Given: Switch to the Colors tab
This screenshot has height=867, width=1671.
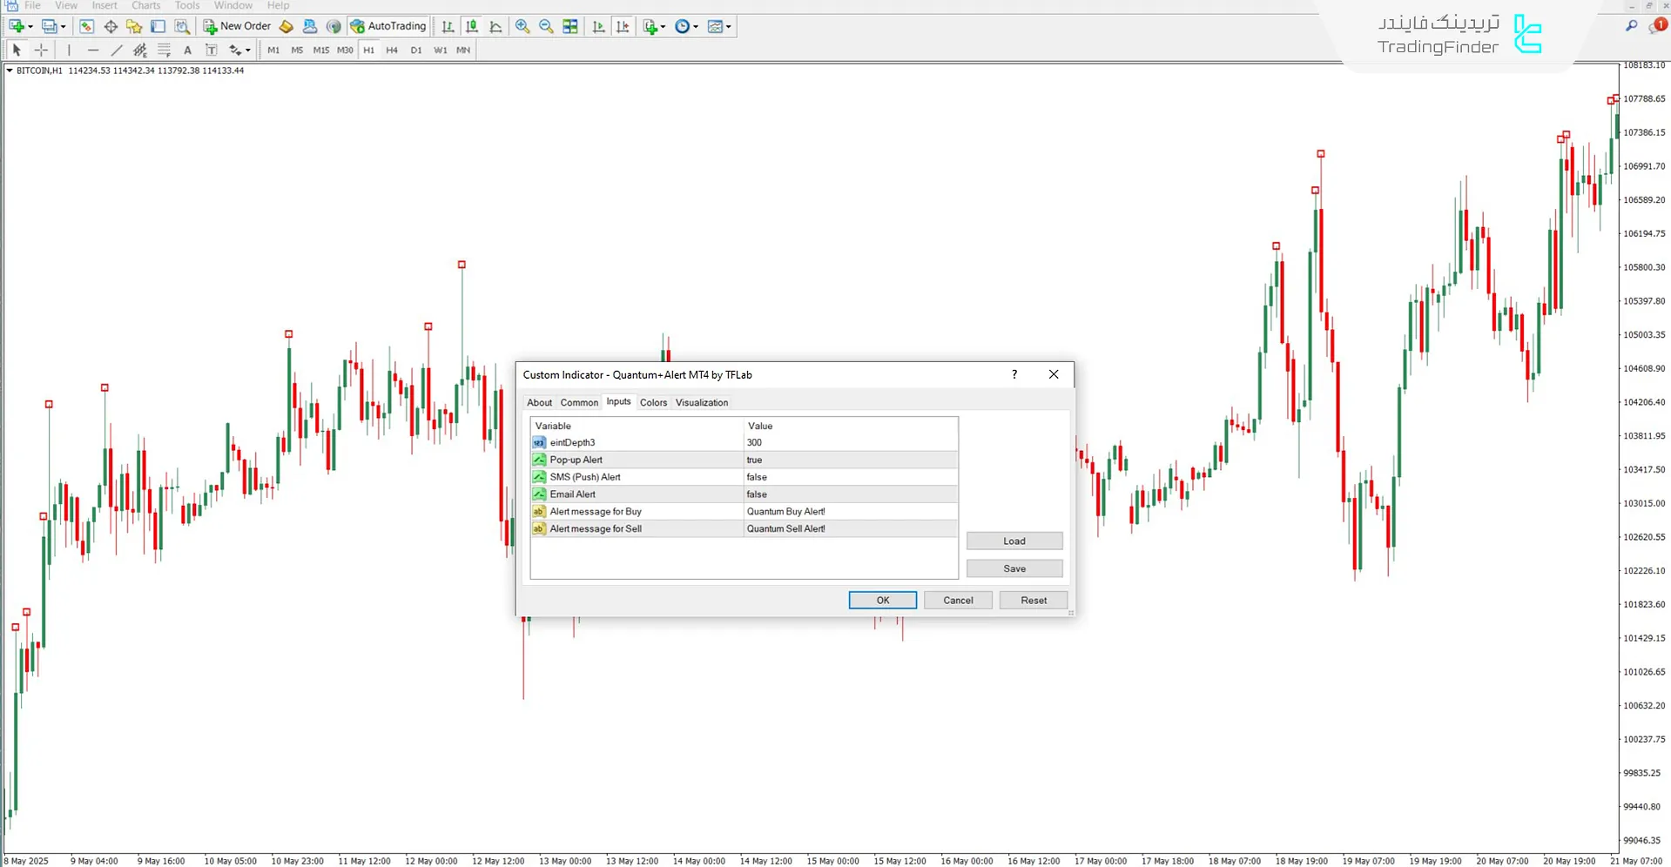Looking at the screenshot, I should [653, 403].
